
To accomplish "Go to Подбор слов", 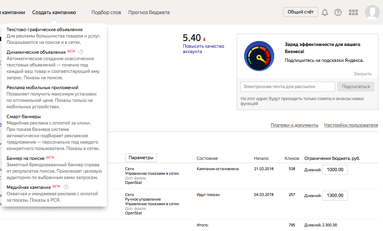I will (x=106, y=12).
